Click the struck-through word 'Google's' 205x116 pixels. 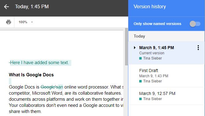(x=49, y=87)
